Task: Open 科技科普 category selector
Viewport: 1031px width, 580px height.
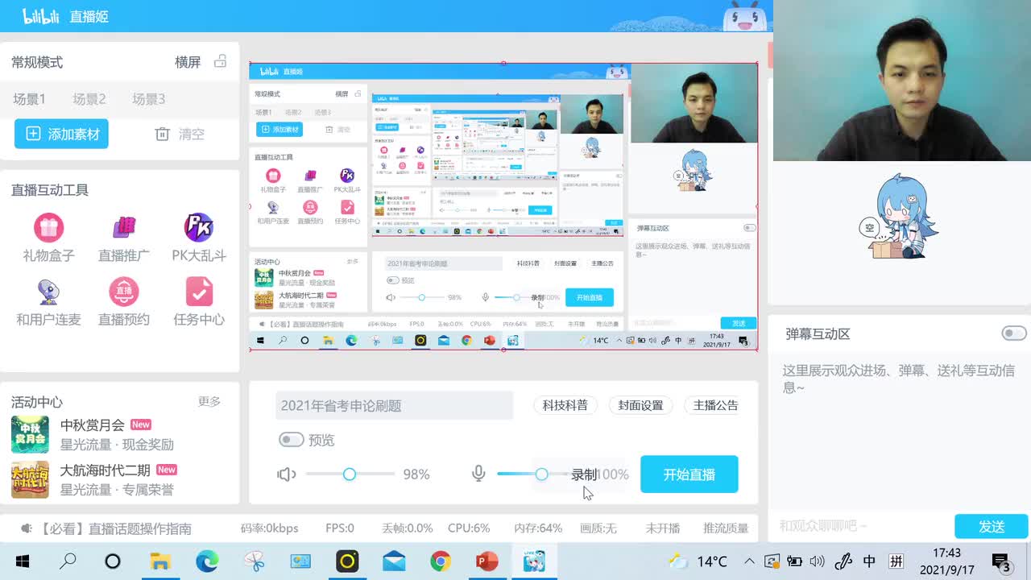Action: point(565,405)
